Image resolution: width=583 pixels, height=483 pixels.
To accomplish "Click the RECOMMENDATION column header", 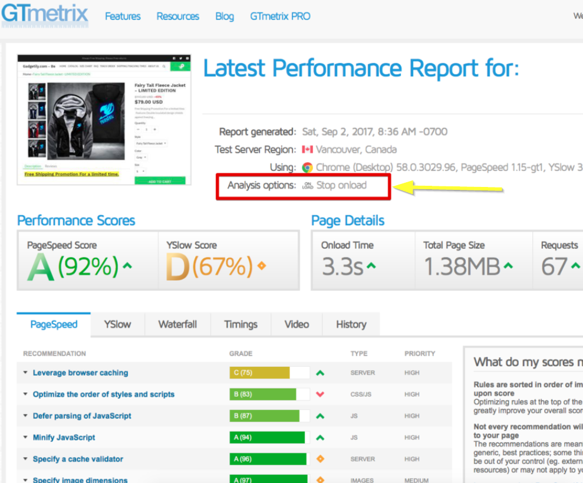I will point(54,353).
